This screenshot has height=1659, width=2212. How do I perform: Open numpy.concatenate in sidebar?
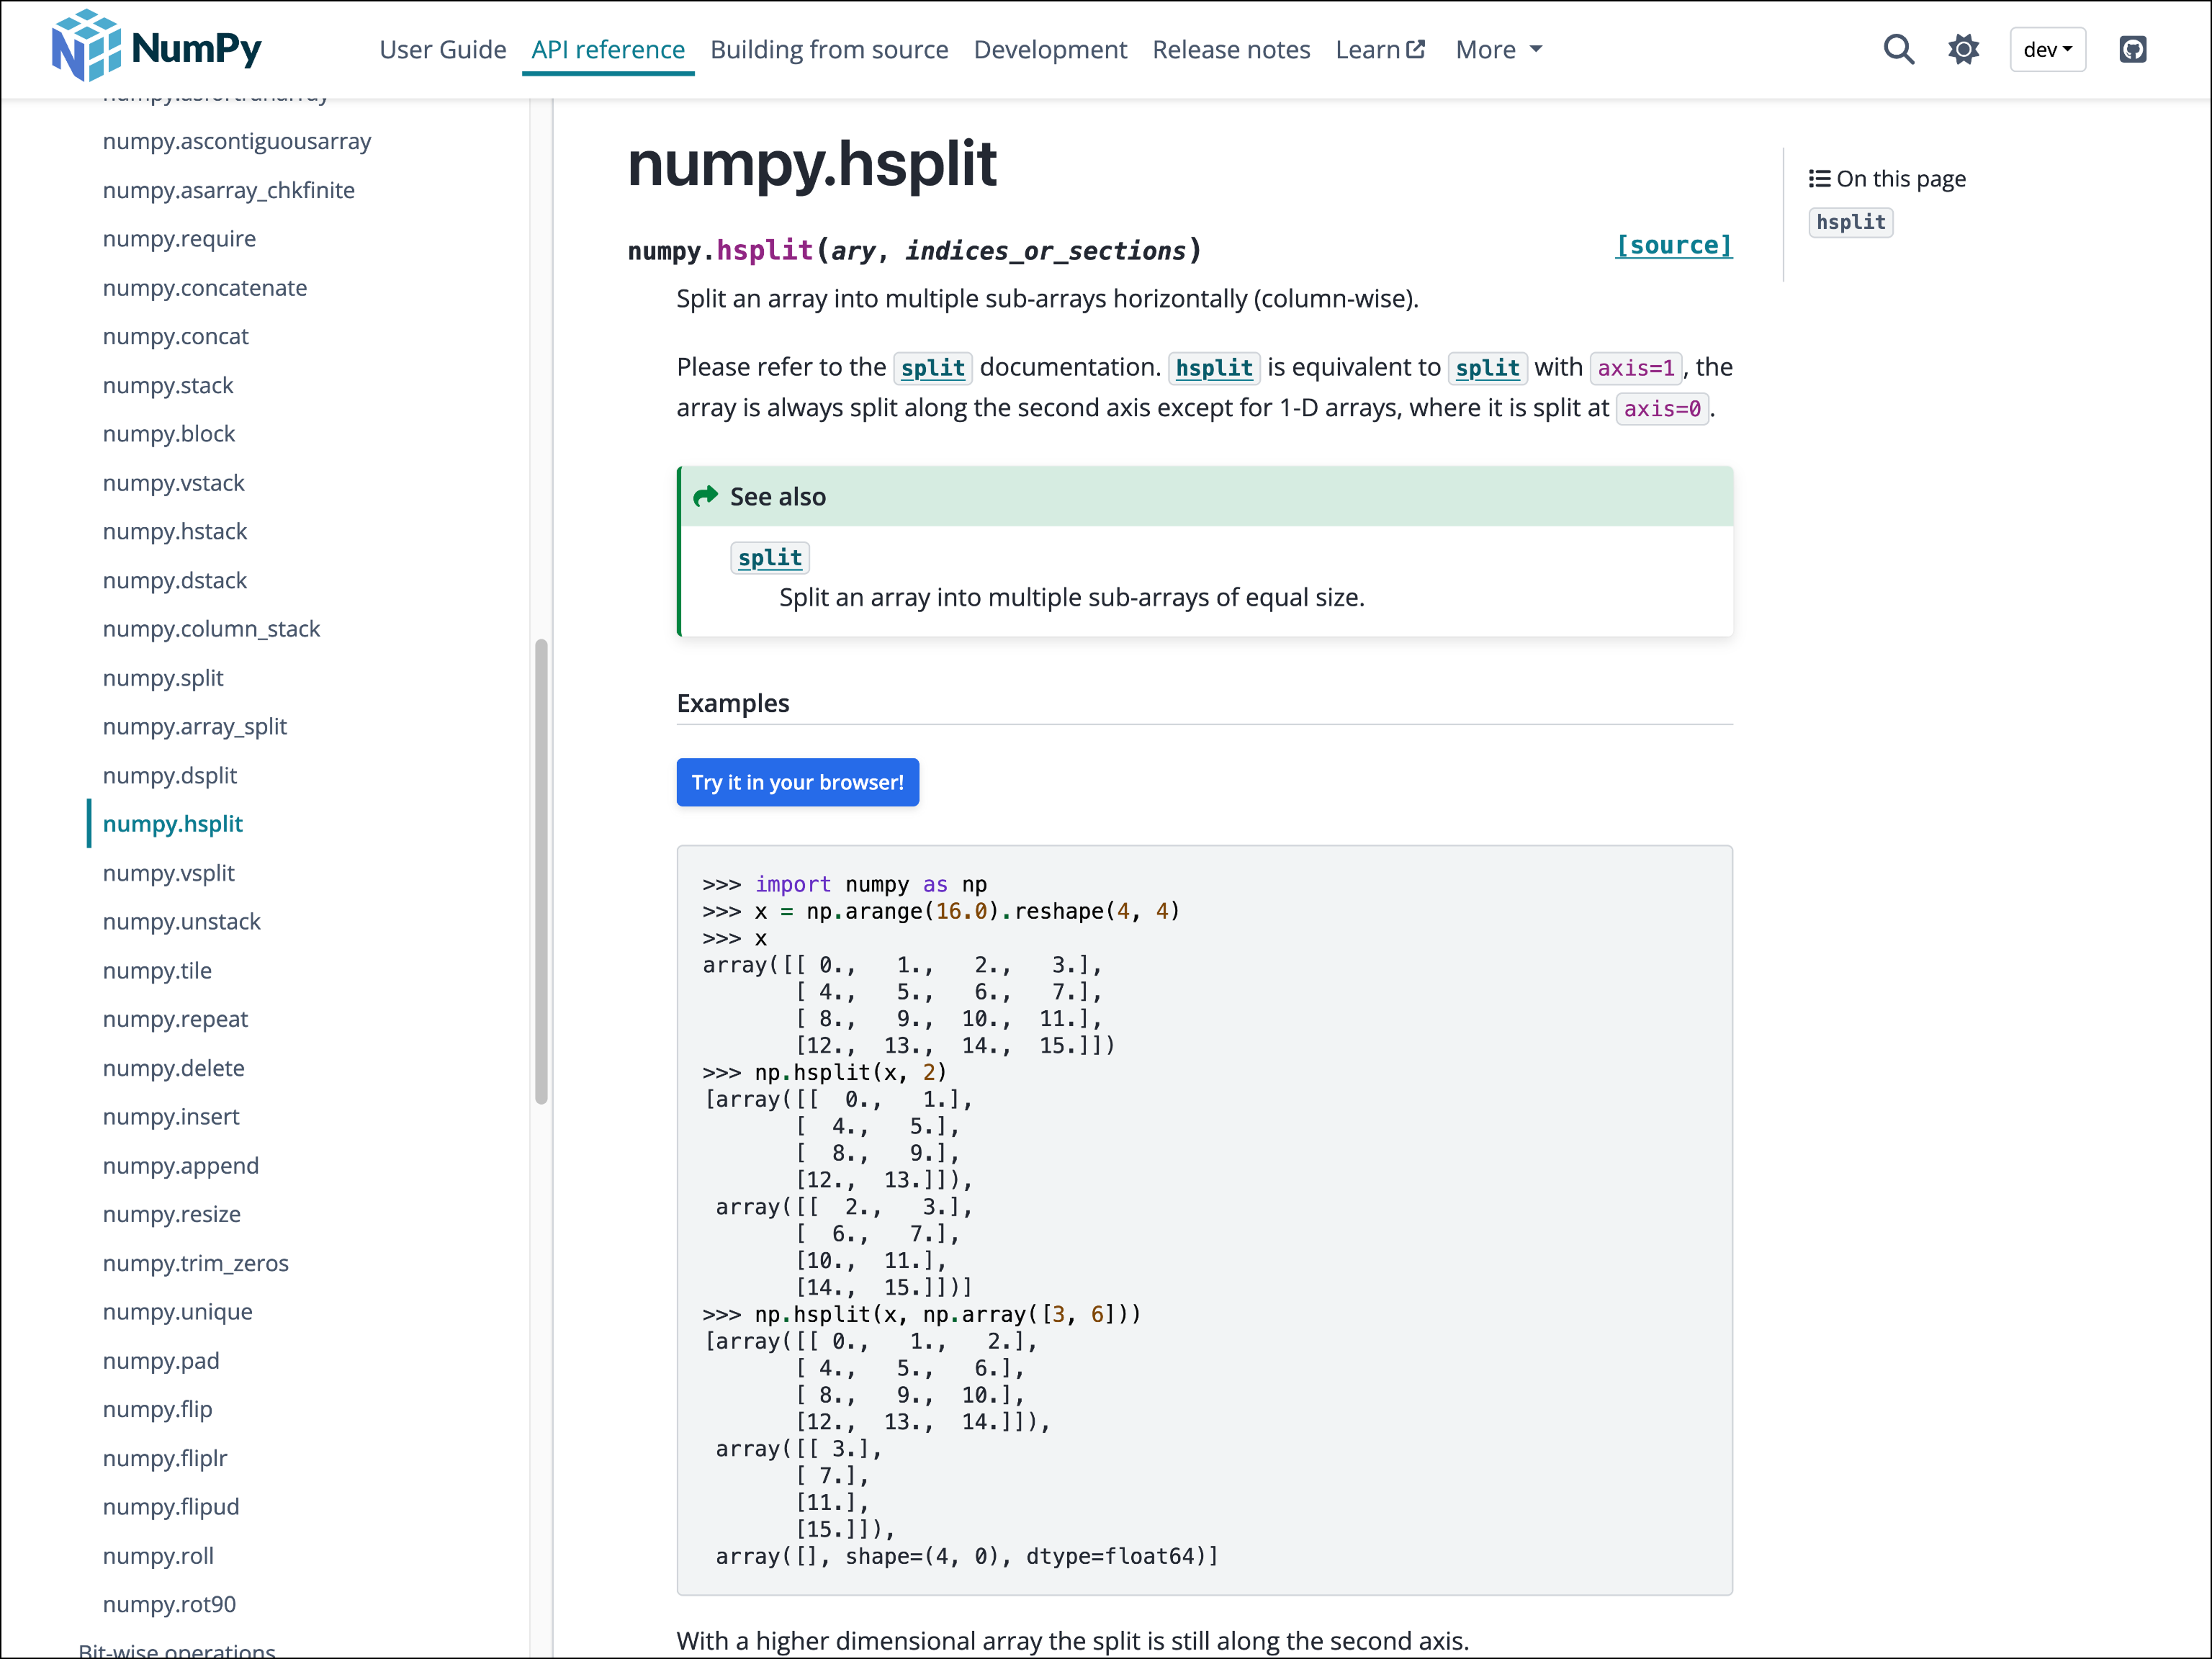click(x=205, y=288)
